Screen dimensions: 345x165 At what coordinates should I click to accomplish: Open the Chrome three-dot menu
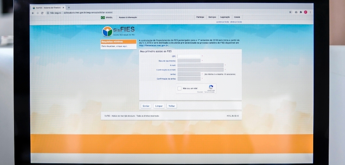point(310,12)
